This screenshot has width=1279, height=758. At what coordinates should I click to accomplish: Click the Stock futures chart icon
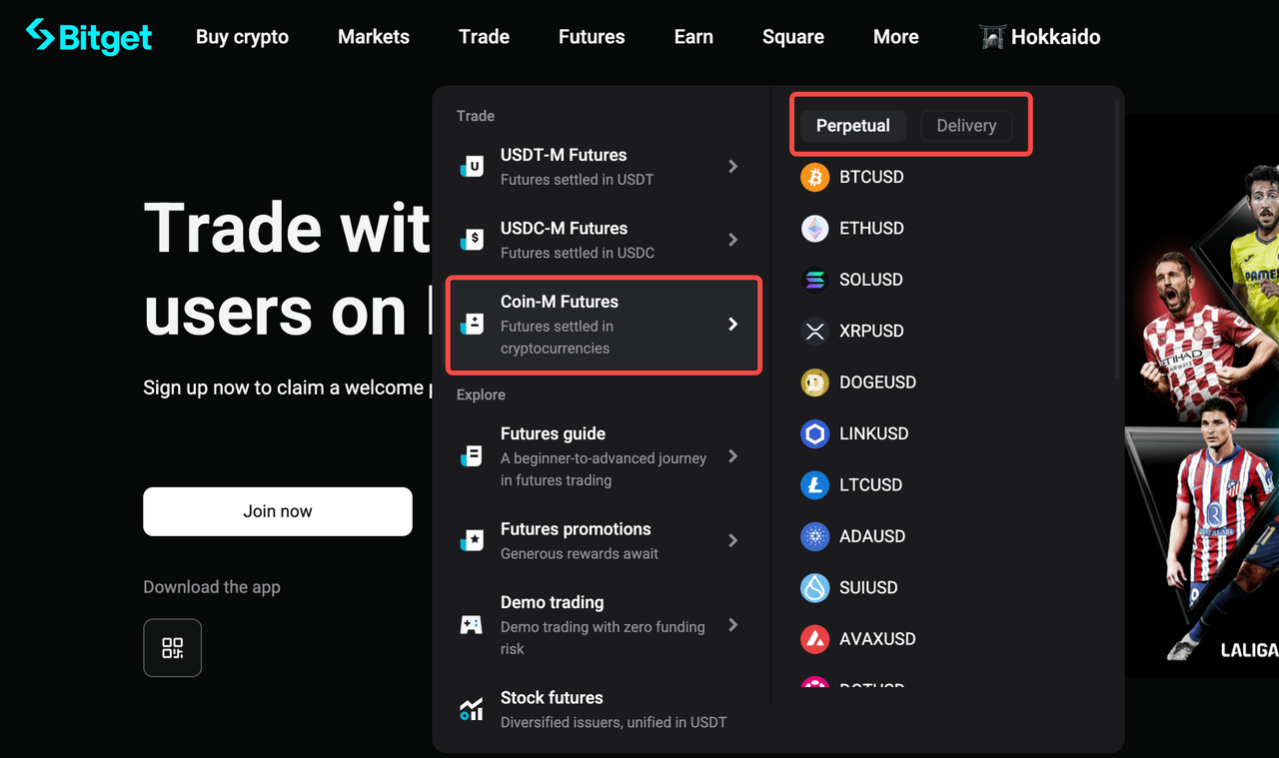[472, 709]
